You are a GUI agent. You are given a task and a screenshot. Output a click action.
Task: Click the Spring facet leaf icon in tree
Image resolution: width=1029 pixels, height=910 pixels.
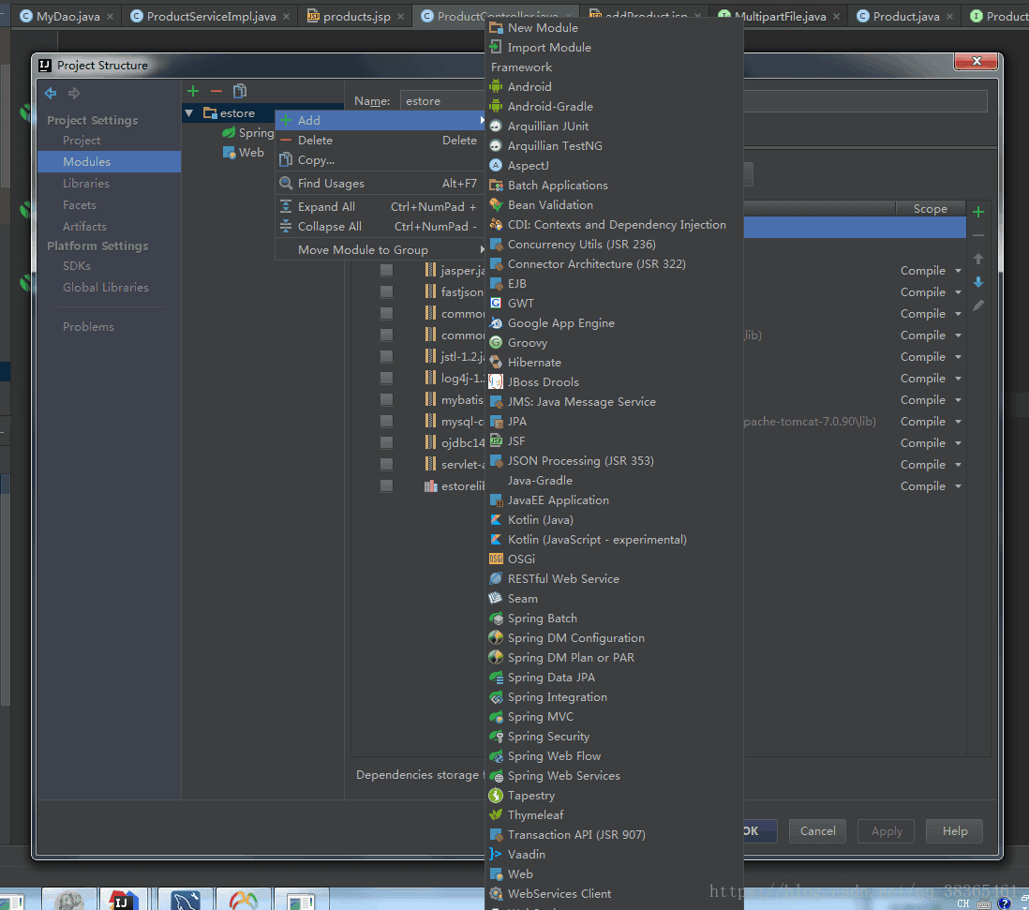tap(229, 132)
